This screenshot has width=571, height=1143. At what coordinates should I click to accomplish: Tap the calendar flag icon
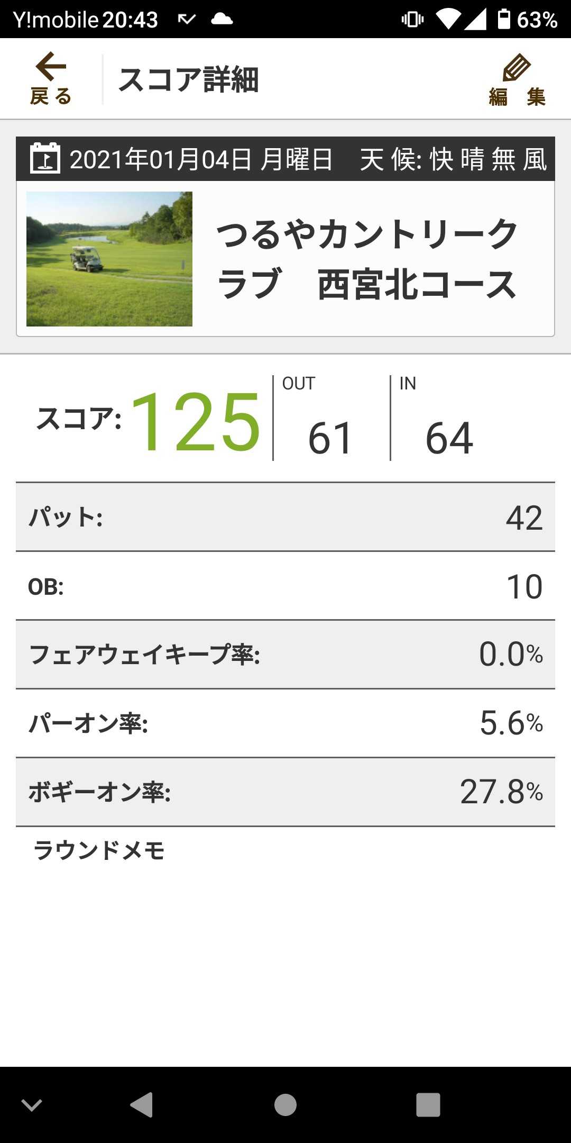(45, 158)
